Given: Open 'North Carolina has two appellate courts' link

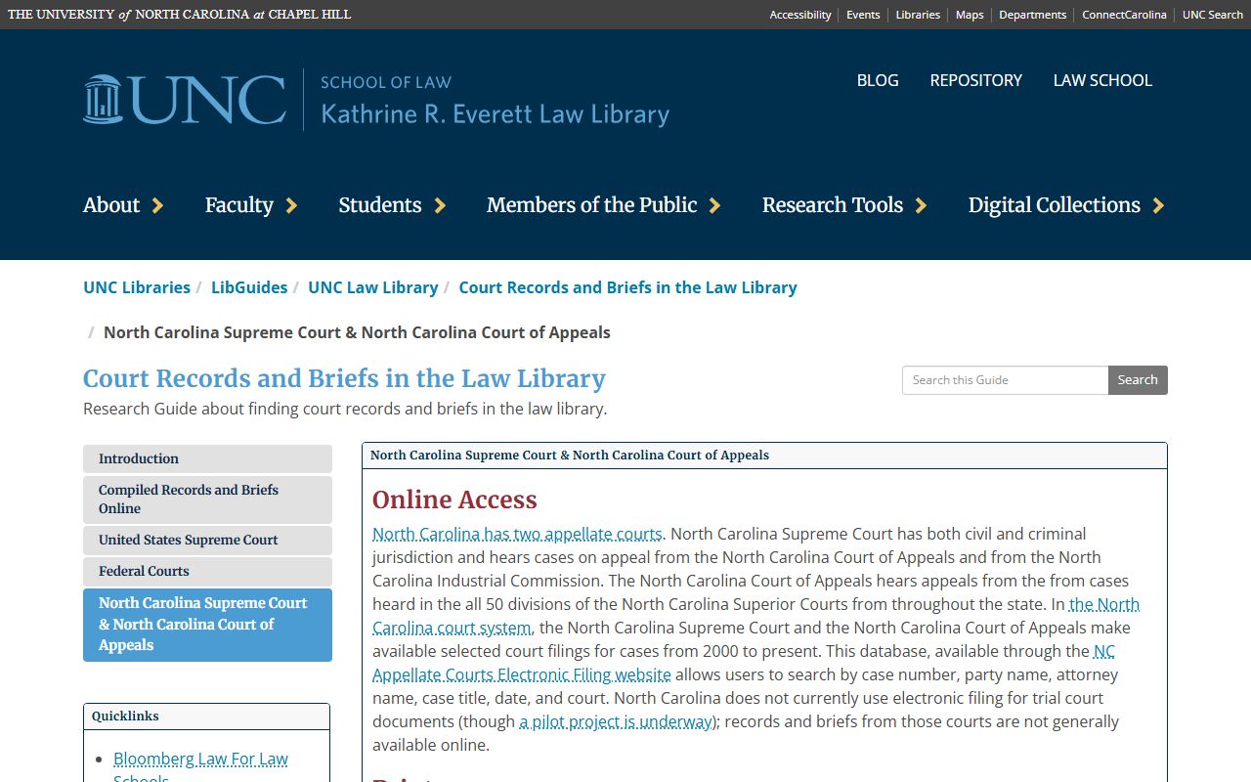Looking at the screenshot, I should point(517,534).
